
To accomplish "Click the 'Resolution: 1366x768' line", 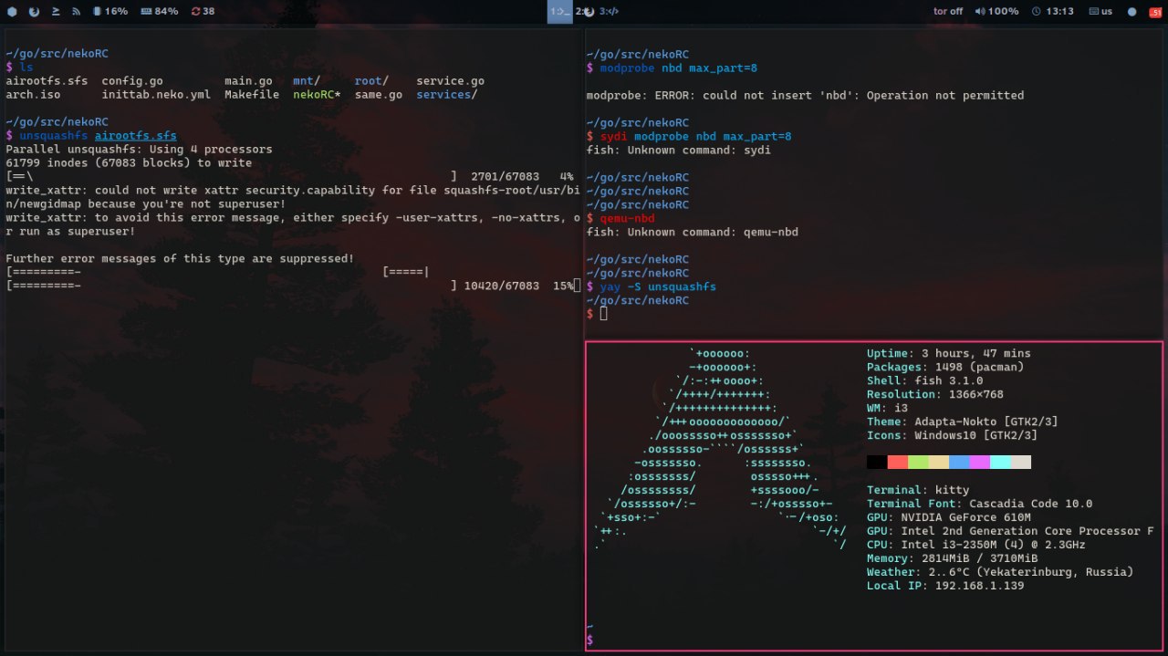I will click(935, 394).
